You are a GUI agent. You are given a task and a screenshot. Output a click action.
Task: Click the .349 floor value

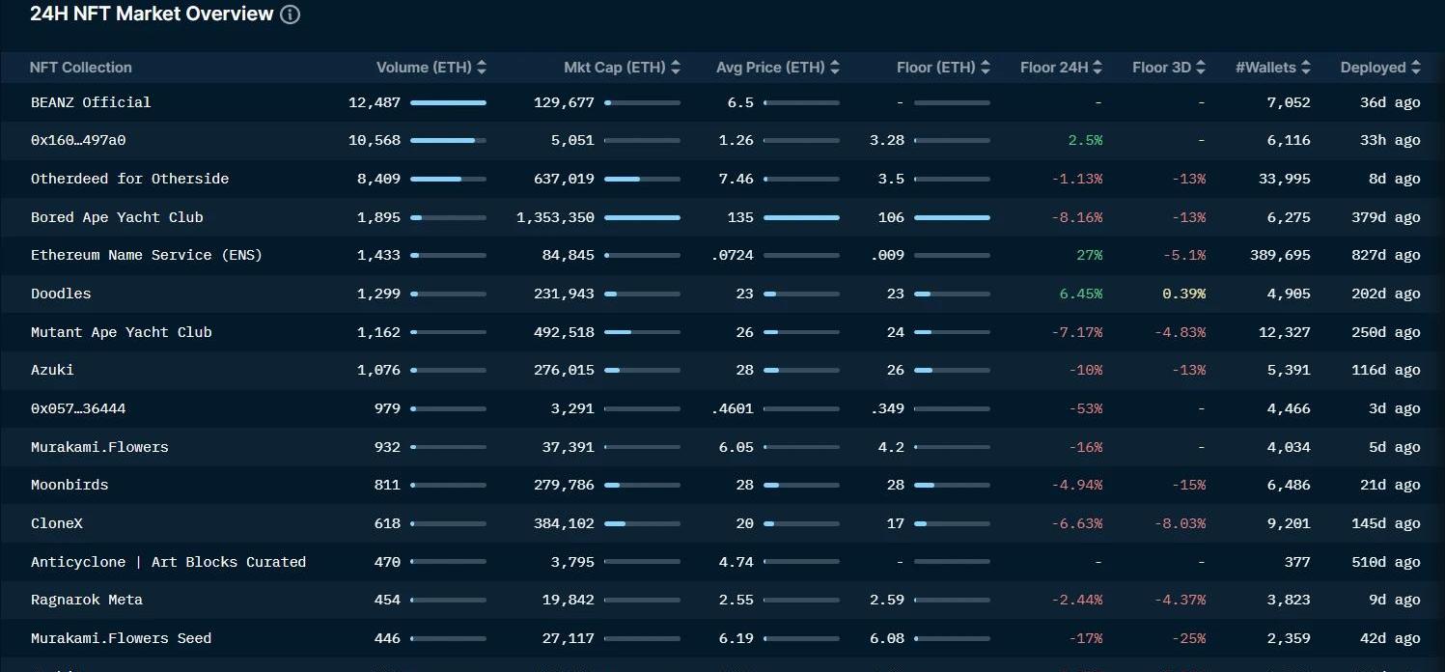(887, 408)
